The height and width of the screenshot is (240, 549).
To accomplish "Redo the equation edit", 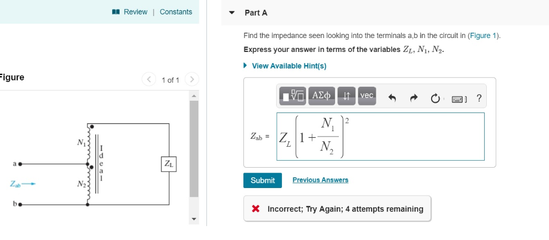I will pos(414,99).
